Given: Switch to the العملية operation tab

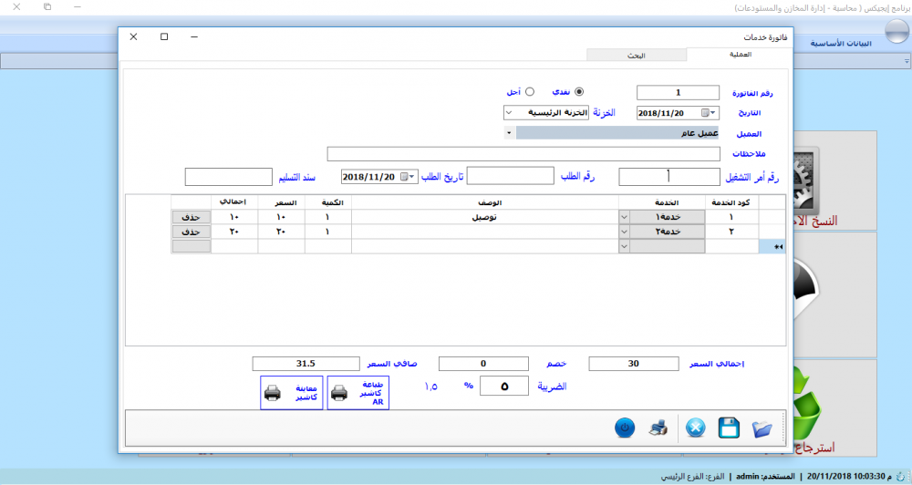Looking at the screenshot, I should coord(740,54).
